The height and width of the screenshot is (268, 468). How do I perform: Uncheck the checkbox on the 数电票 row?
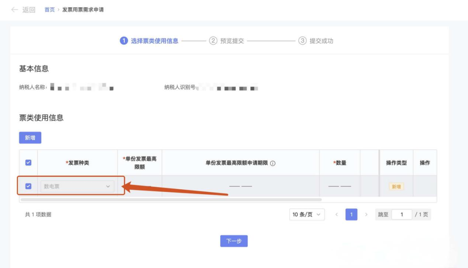(x=28, y=186)
